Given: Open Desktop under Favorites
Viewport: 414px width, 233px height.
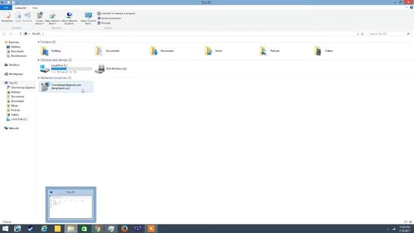Looking at the screenshot, I should [14, 47].
